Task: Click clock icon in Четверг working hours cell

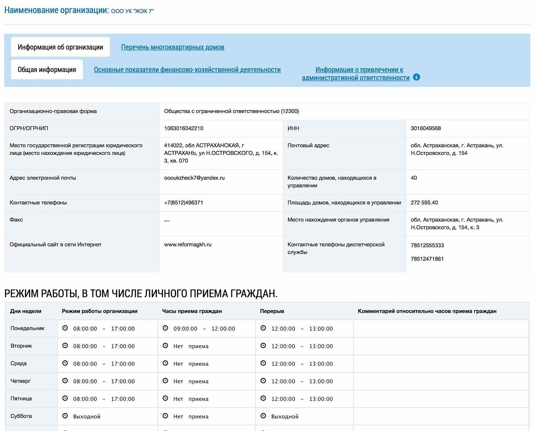Action: (x=65, y=381)
